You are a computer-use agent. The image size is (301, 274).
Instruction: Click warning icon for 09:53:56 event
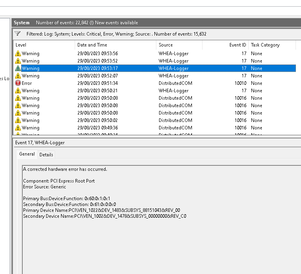tap(18, 54)
